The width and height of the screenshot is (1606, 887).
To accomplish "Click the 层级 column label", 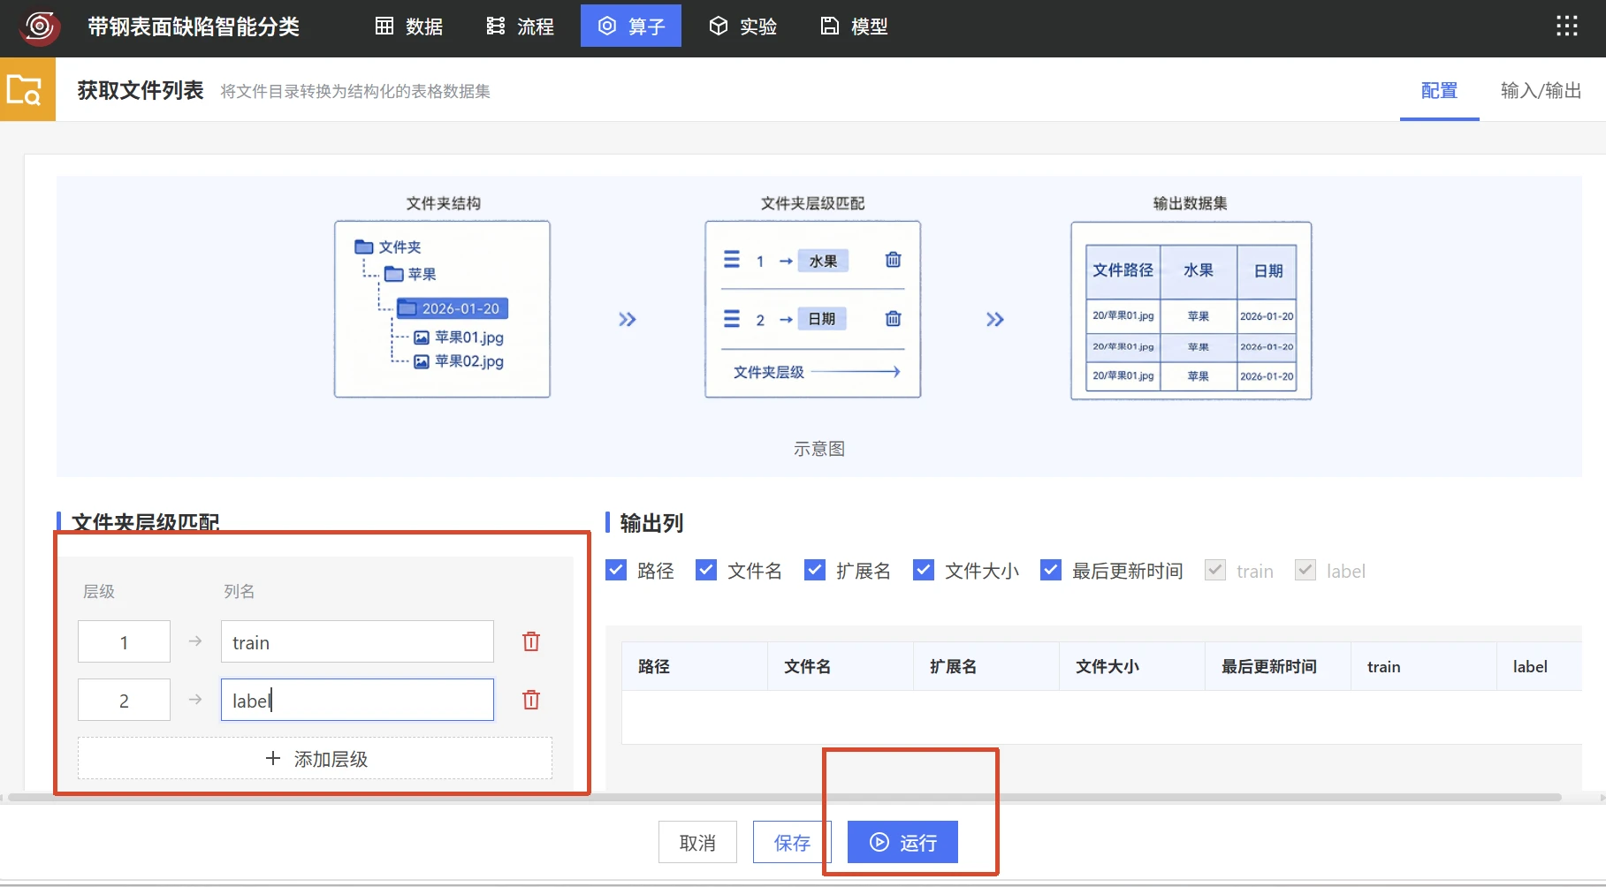I will 99,591.
